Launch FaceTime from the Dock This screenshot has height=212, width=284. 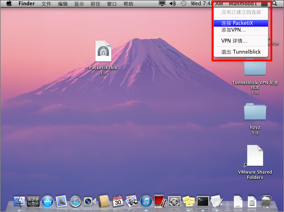point(90,202)
